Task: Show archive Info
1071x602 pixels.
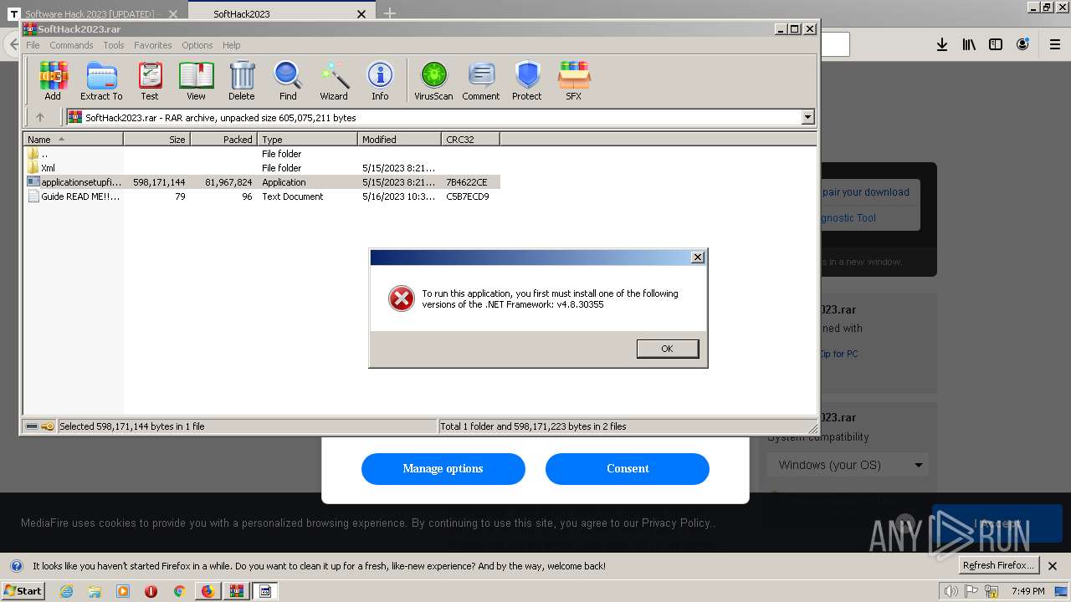Action: (380, 81)
